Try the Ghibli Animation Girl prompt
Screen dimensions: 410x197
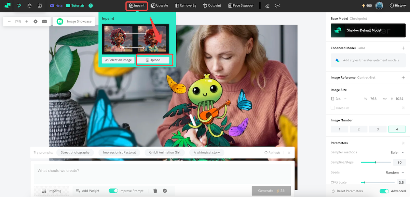(x=165, y=152)
